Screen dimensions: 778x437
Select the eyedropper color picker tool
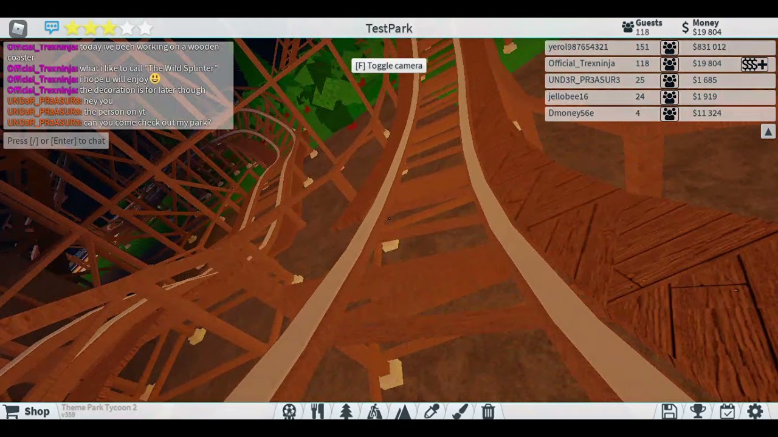(x=432, y=412)
